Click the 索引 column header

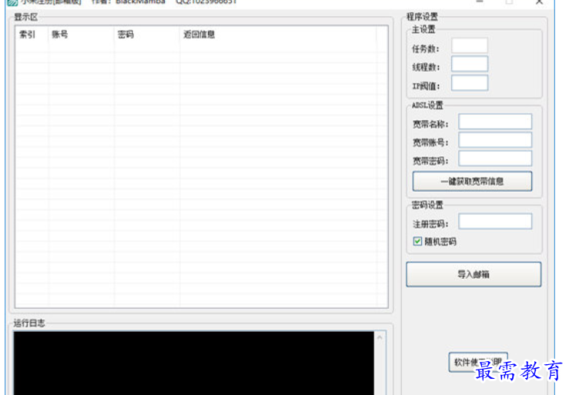click(32, 35)
